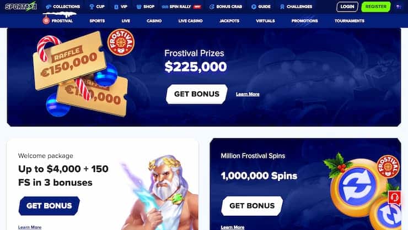This screenshot has height=230, width=408.
Task: Get Bonus for Million Frostival Spins
Action: (252, 206)
